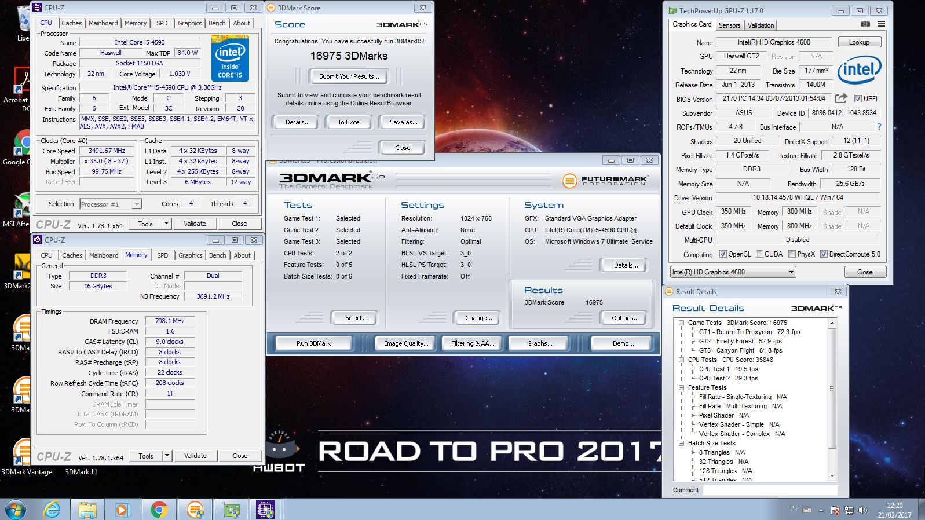This screenshot has width=925, height=520.
Task: Open the Recycle Bin desktop icon
Action: (x=22, y=23)
